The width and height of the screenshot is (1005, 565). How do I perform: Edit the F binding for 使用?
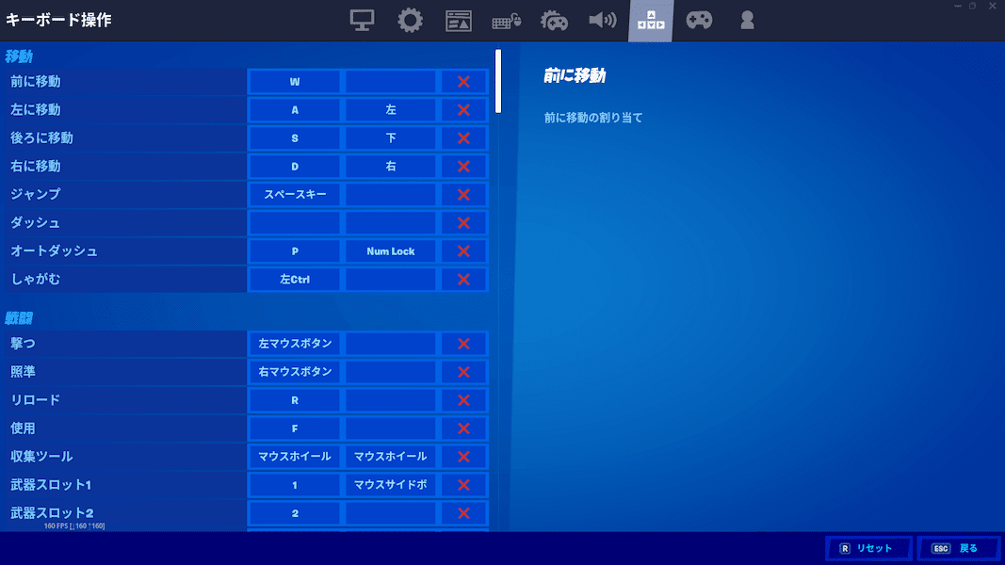295,428
